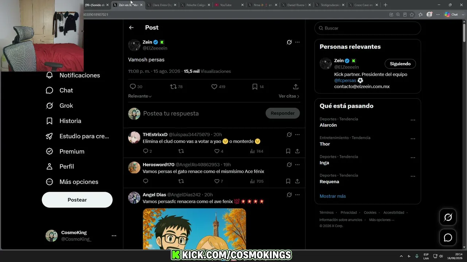Open options for the Thor trend
The height and width of the screenshot is (262, 467).
coord(413,139)
